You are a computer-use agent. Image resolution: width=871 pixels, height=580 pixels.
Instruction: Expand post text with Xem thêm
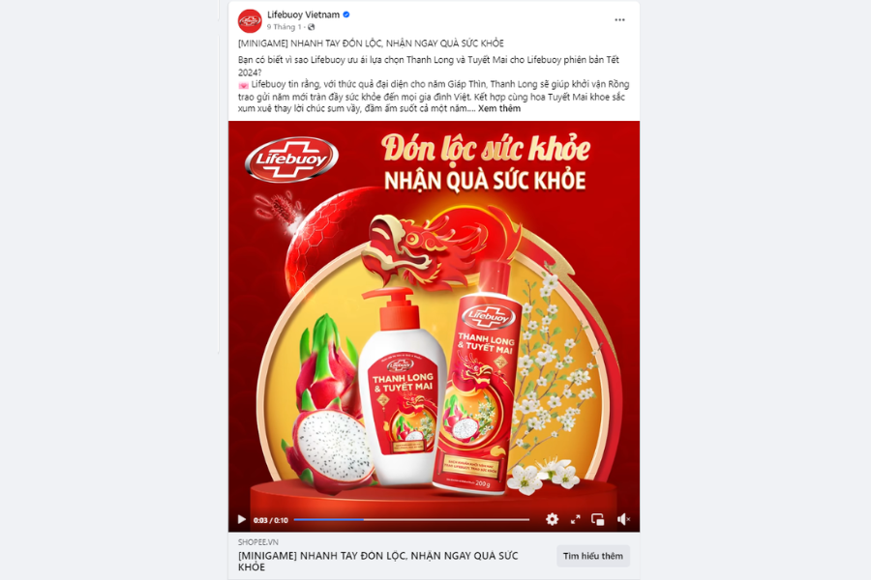[x=498, y=109]
